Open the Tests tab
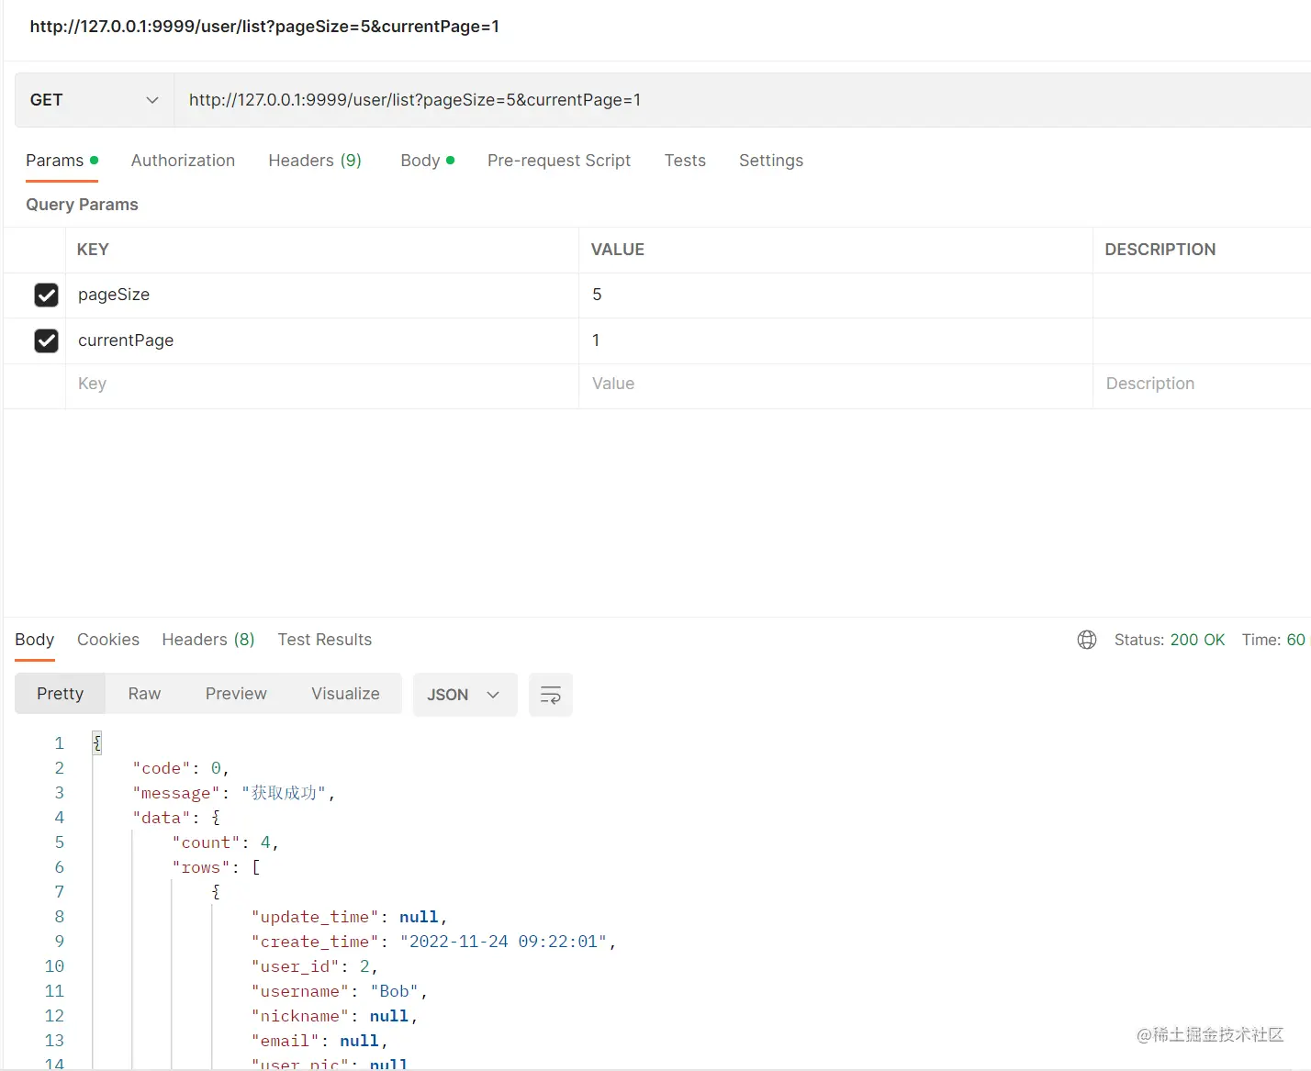 [x=685, y=161]
